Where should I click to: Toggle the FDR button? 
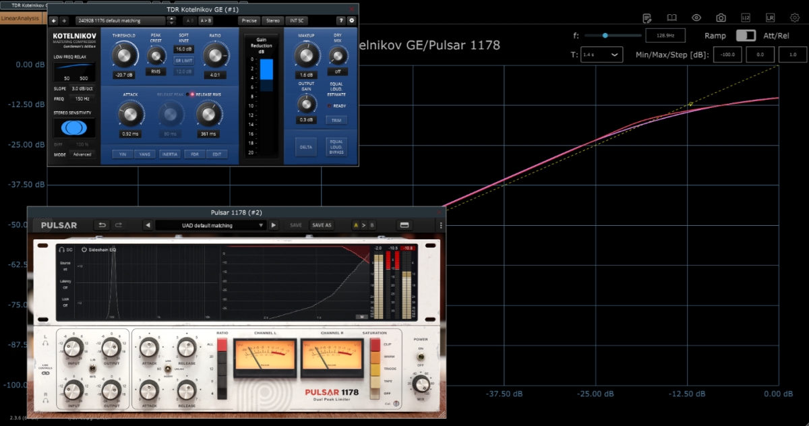(x=194, y=154)
